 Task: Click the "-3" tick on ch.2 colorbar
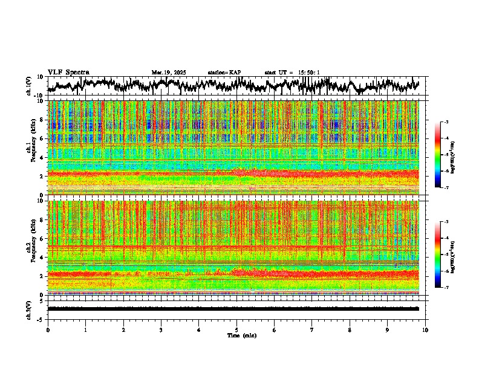click(x=446, y=222)
